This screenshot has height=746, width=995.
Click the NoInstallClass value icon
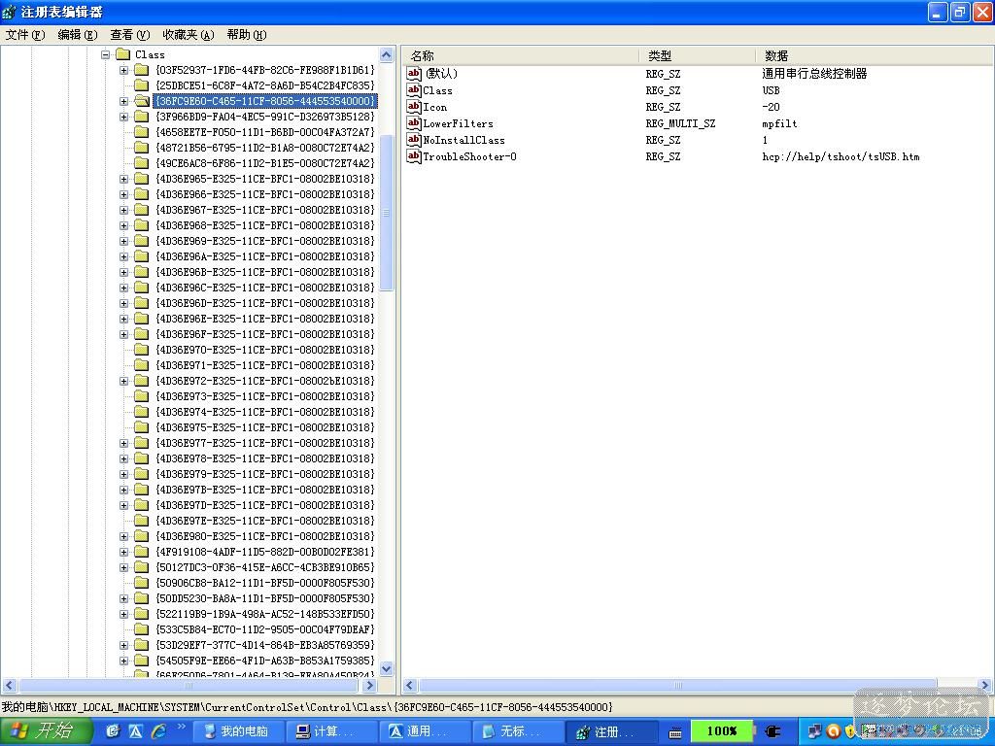414,140
